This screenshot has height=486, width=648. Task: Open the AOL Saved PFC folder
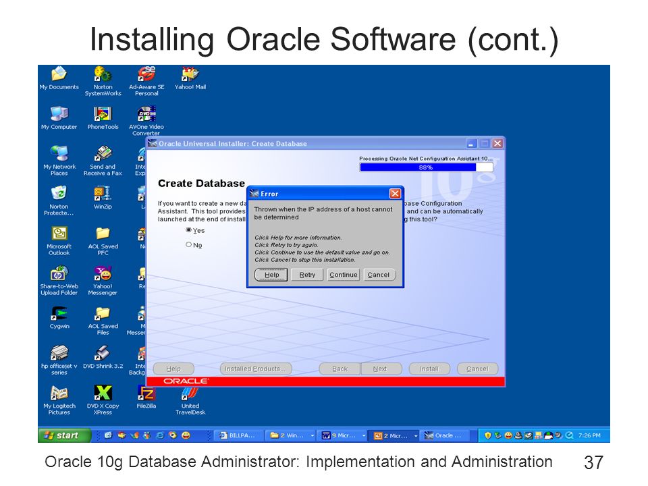[x=103, y=241]
